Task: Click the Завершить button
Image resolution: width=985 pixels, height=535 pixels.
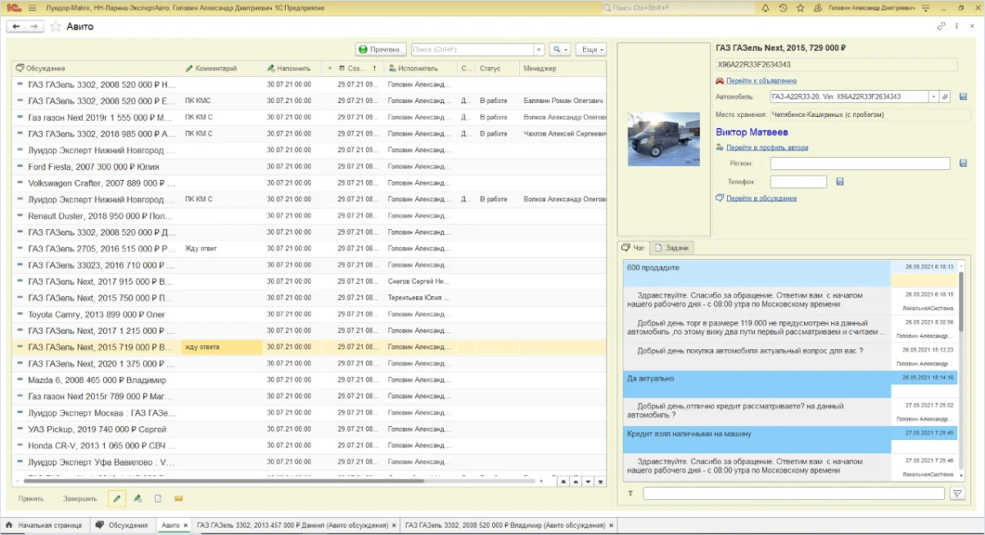Action: (x=79, y=498)
